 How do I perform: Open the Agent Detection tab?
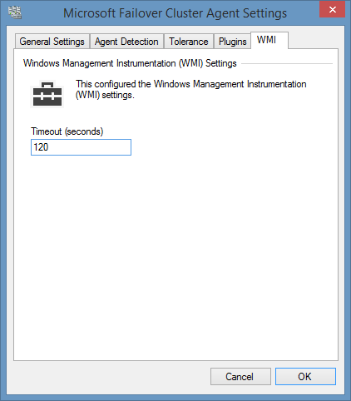126,42
